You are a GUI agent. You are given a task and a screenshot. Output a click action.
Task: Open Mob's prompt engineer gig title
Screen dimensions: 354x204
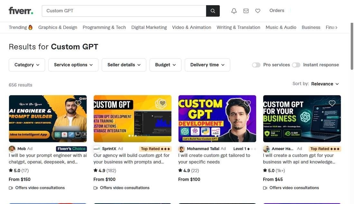pyautogui.click(x=48, y=159)
